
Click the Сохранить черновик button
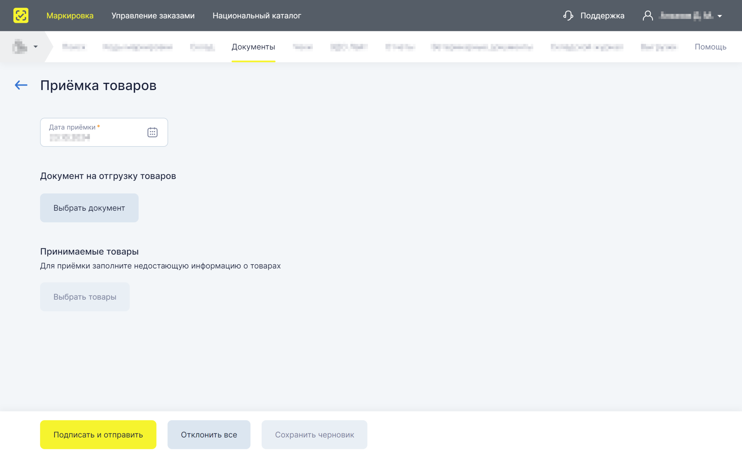tap(314, 434)
